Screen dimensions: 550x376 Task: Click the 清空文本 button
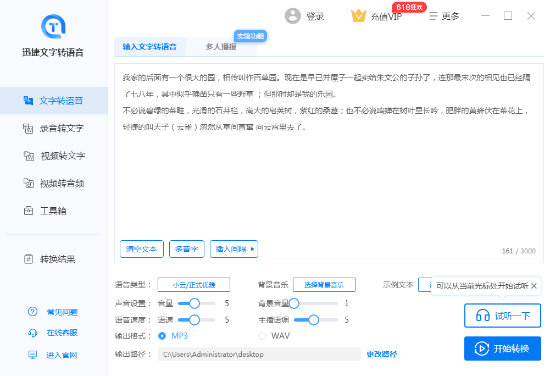142,249
